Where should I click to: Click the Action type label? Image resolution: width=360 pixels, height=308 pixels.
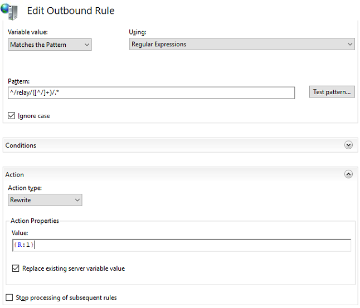pos(25,188)
